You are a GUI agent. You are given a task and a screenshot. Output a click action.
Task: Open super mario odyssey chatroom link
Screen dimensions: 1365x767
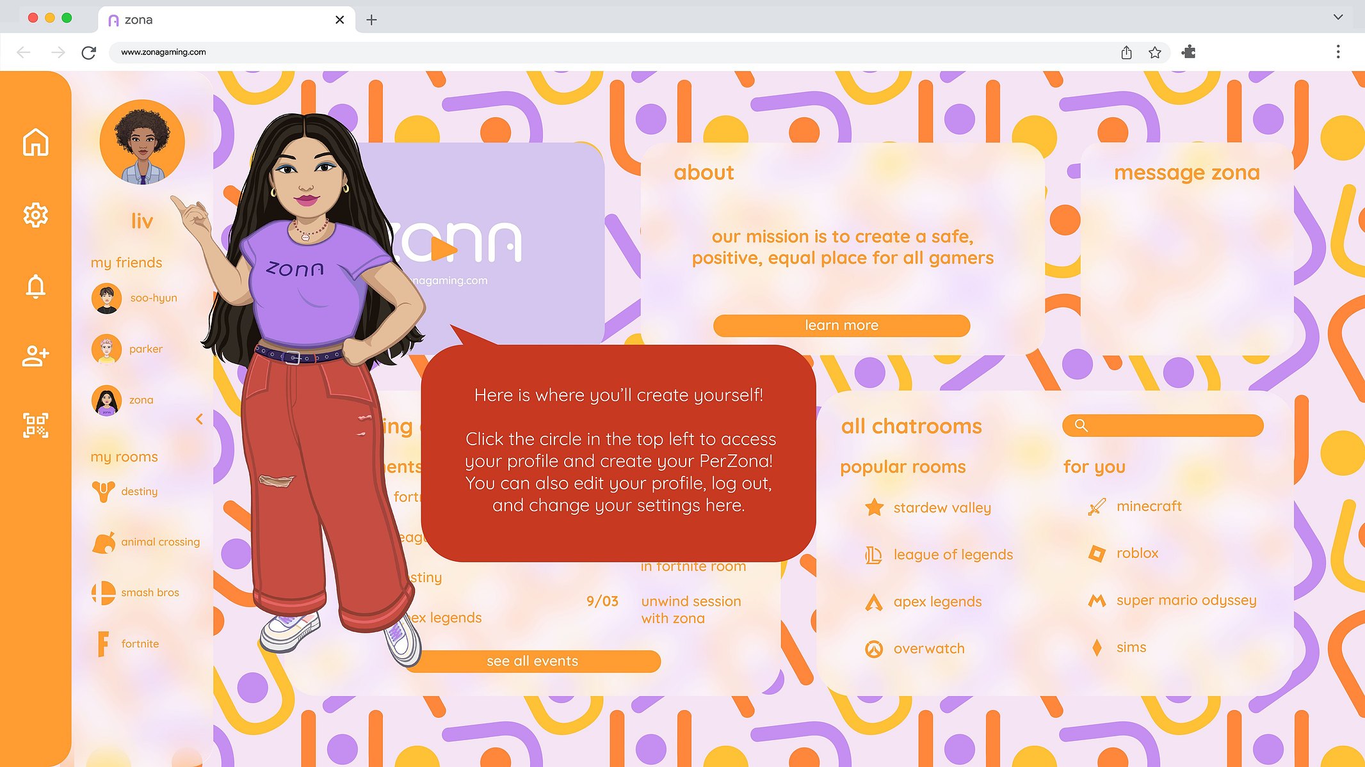(x=1186, y=601)
